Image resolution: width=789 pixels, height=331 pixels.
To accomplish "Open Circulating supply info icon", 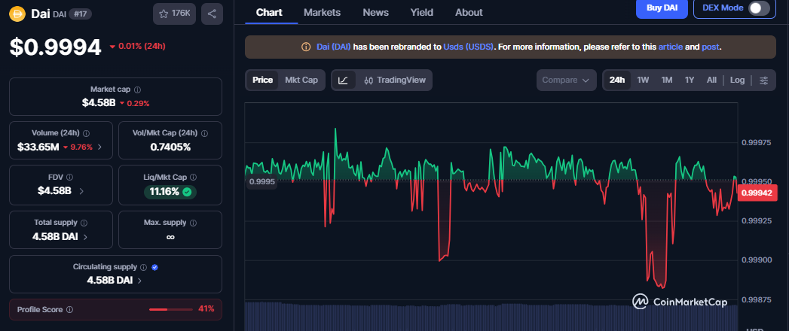I will pyautogui.click(x=143, y=267).
